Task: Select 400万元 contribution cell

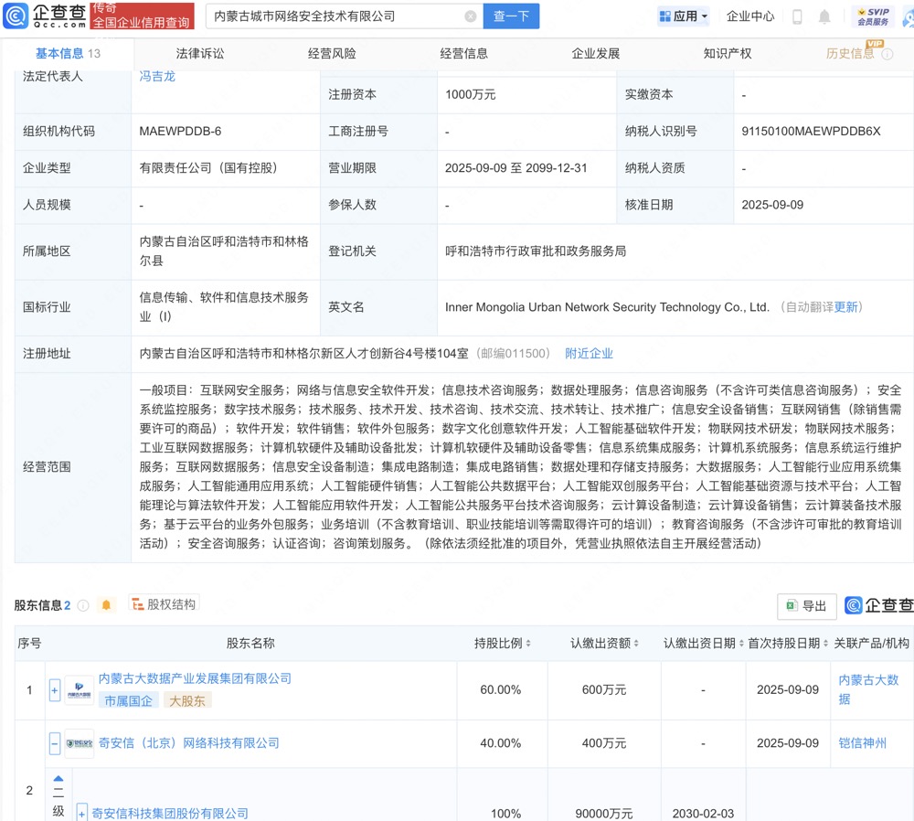Action: tap(604, 743)
